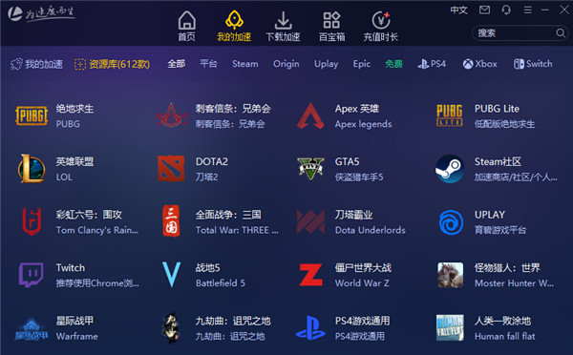This screenshot has height=355, width=573.
Task: Select the Switch filter tab
Action: click(x=533, y=64)
